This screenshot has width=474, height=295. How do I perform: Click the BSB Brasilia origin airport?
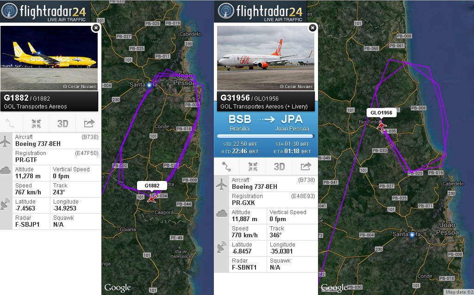pos(240,123)
